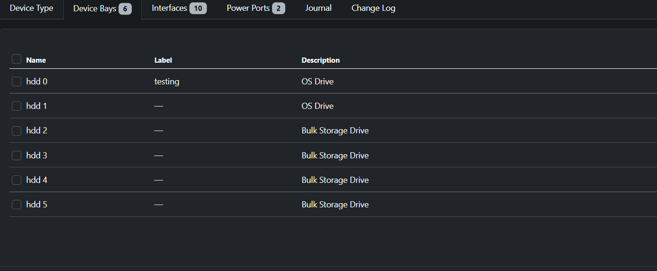Click the Device Bays count badge 6
The width and height of the screenshot is (657, 271).
(125, 8)
